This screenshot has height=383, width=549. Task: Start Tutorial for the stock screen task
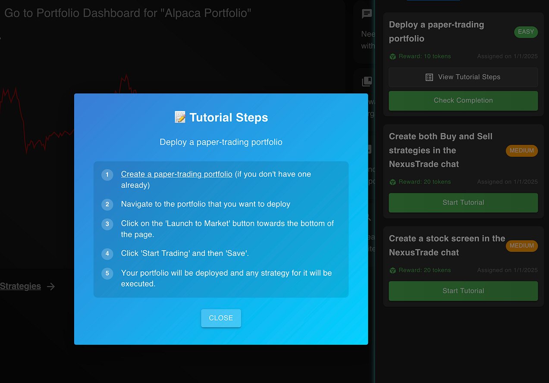click(x=463, y=291)
